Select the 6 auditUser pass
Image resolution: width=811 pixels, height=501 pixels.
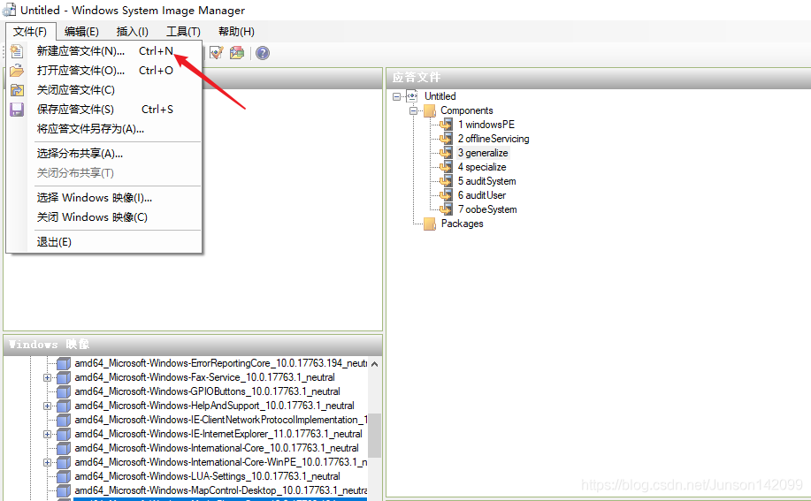point(481,195)
